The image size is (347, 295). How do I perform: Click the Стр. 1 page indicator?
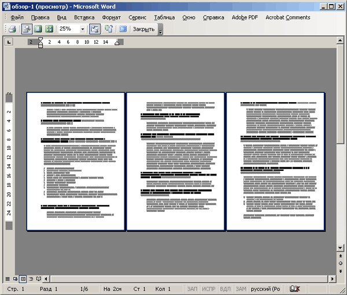click(16, 289)
